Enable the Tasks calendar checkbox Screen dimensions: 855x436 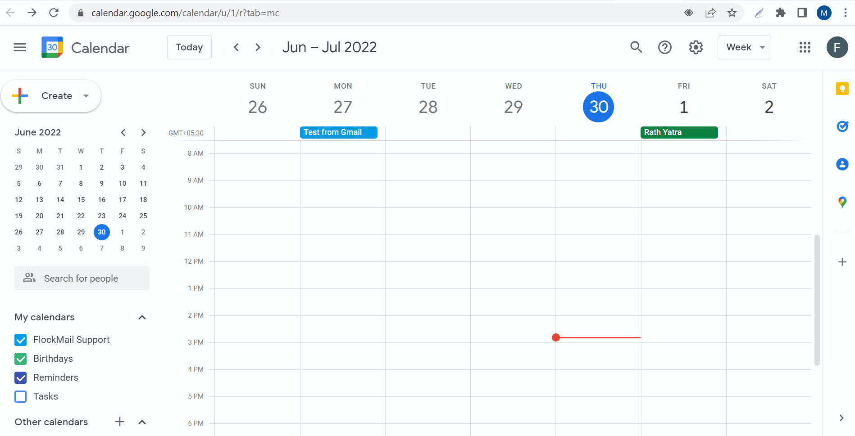(21, 396)
